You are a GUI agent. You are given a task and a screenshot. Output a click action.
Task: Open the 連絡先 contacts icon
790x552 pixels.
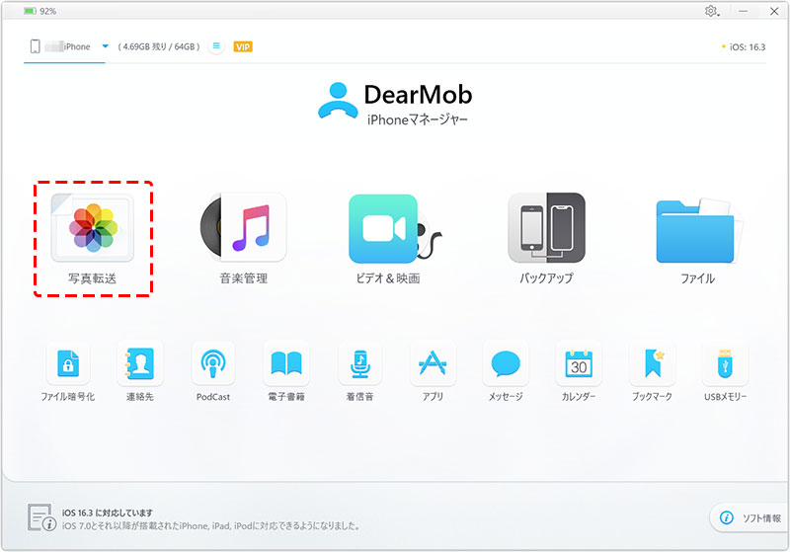coord(139,363)
